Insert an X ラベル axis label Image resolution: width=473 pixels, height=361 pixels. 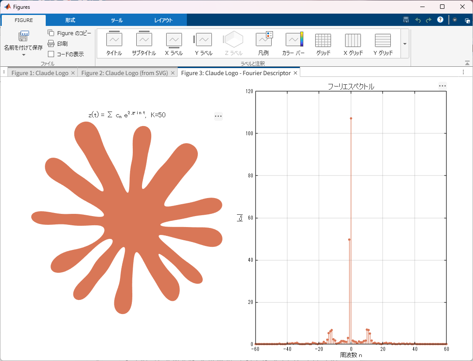click(x=174, y=43)
